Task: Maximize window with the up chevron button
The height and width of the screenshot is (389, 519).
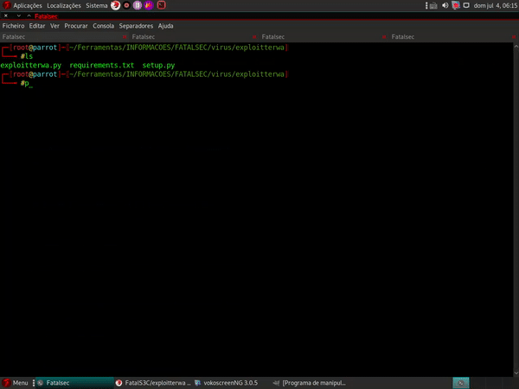Action: [29, 16]
